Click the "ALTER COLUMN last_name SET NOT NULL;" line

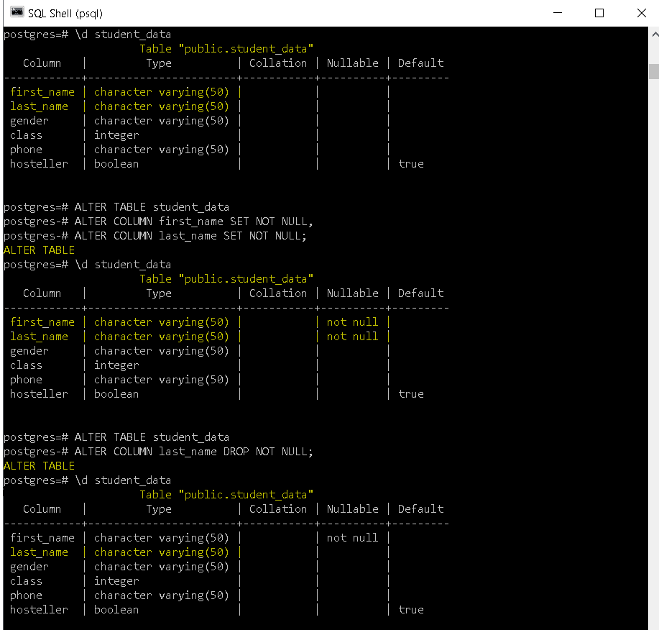click(190, 236)
